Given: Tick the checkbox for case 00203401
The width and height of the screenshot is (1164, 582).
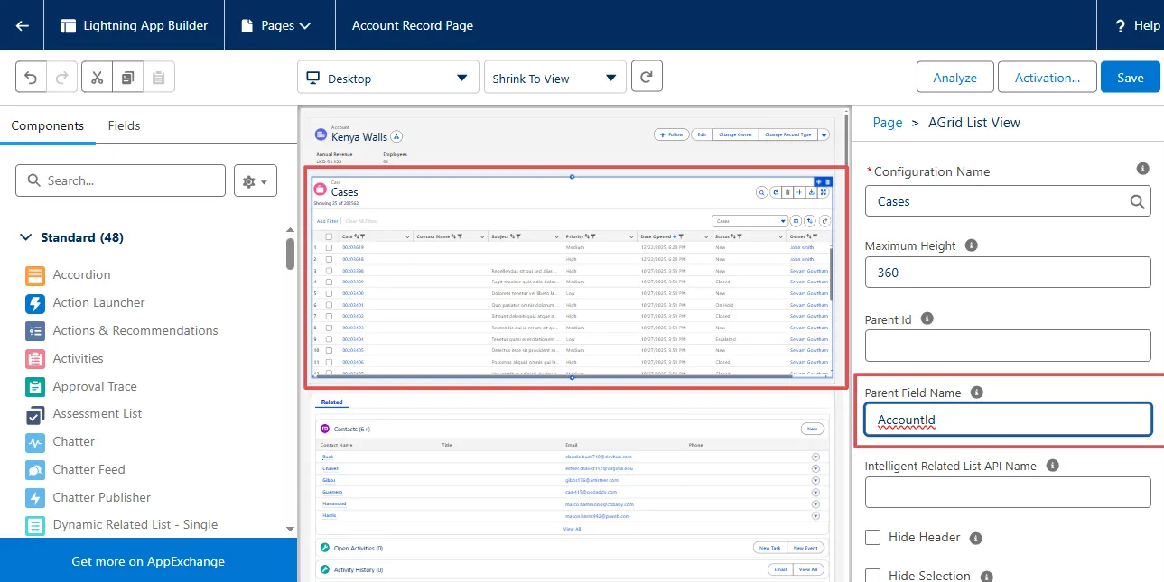Looking at the screenshot, I should (329, 305).
